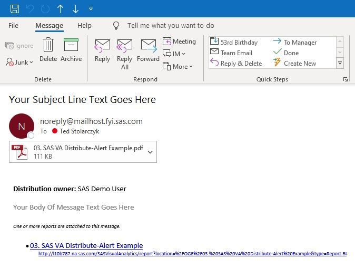The height and width of the screenshot is (270, 355).
Task: Go to next item using down arrow
Action: coord(75,8)
